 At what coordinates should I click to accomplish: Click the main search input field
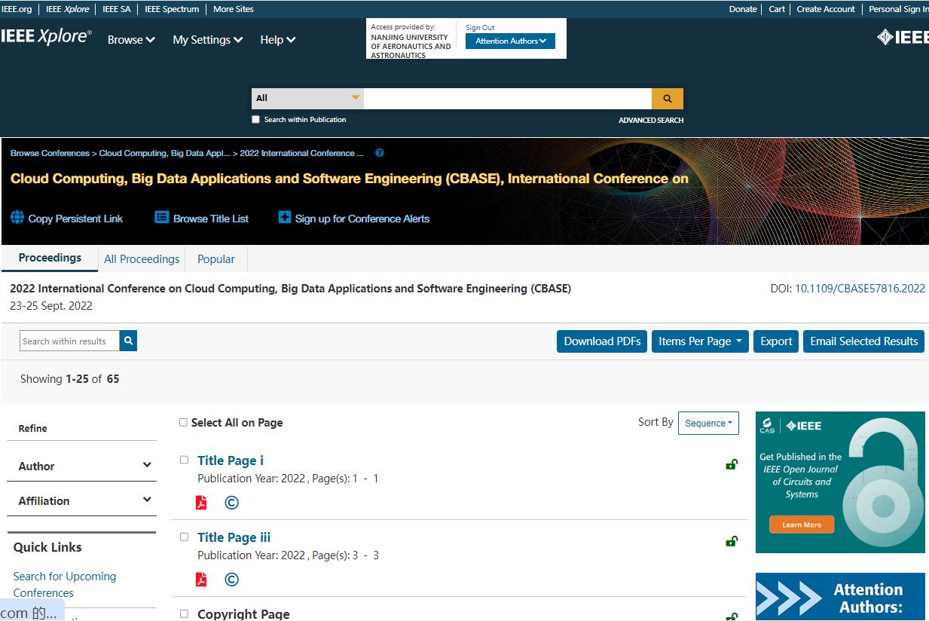click(508, 99)
